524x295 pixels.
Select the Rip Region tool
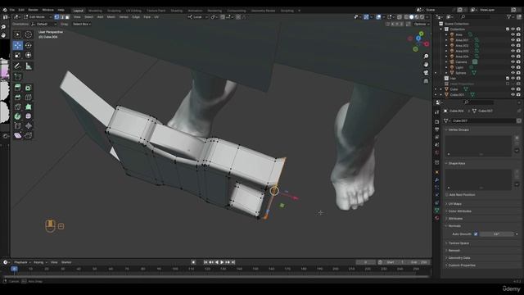click(29, 135)
